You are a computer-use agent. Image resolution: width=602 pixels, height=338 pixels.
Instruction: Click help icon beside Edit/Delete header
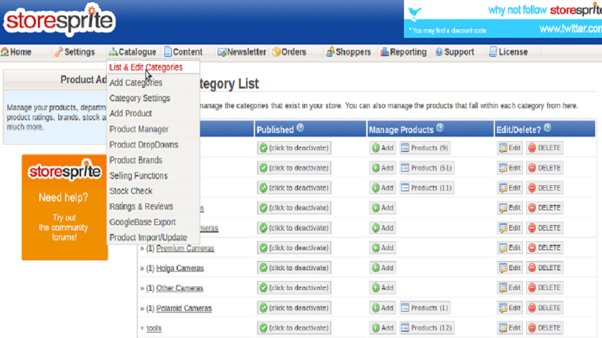click(x=547, y=128)
